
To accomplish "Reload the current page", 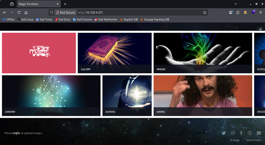I will [19, 12].
